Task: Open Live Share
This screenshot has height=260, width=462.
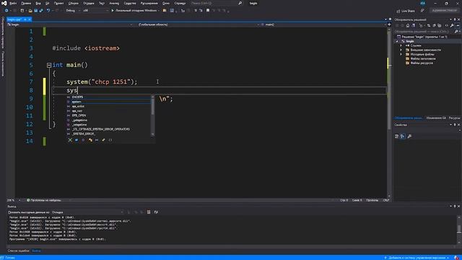Action: pos(406,11)
